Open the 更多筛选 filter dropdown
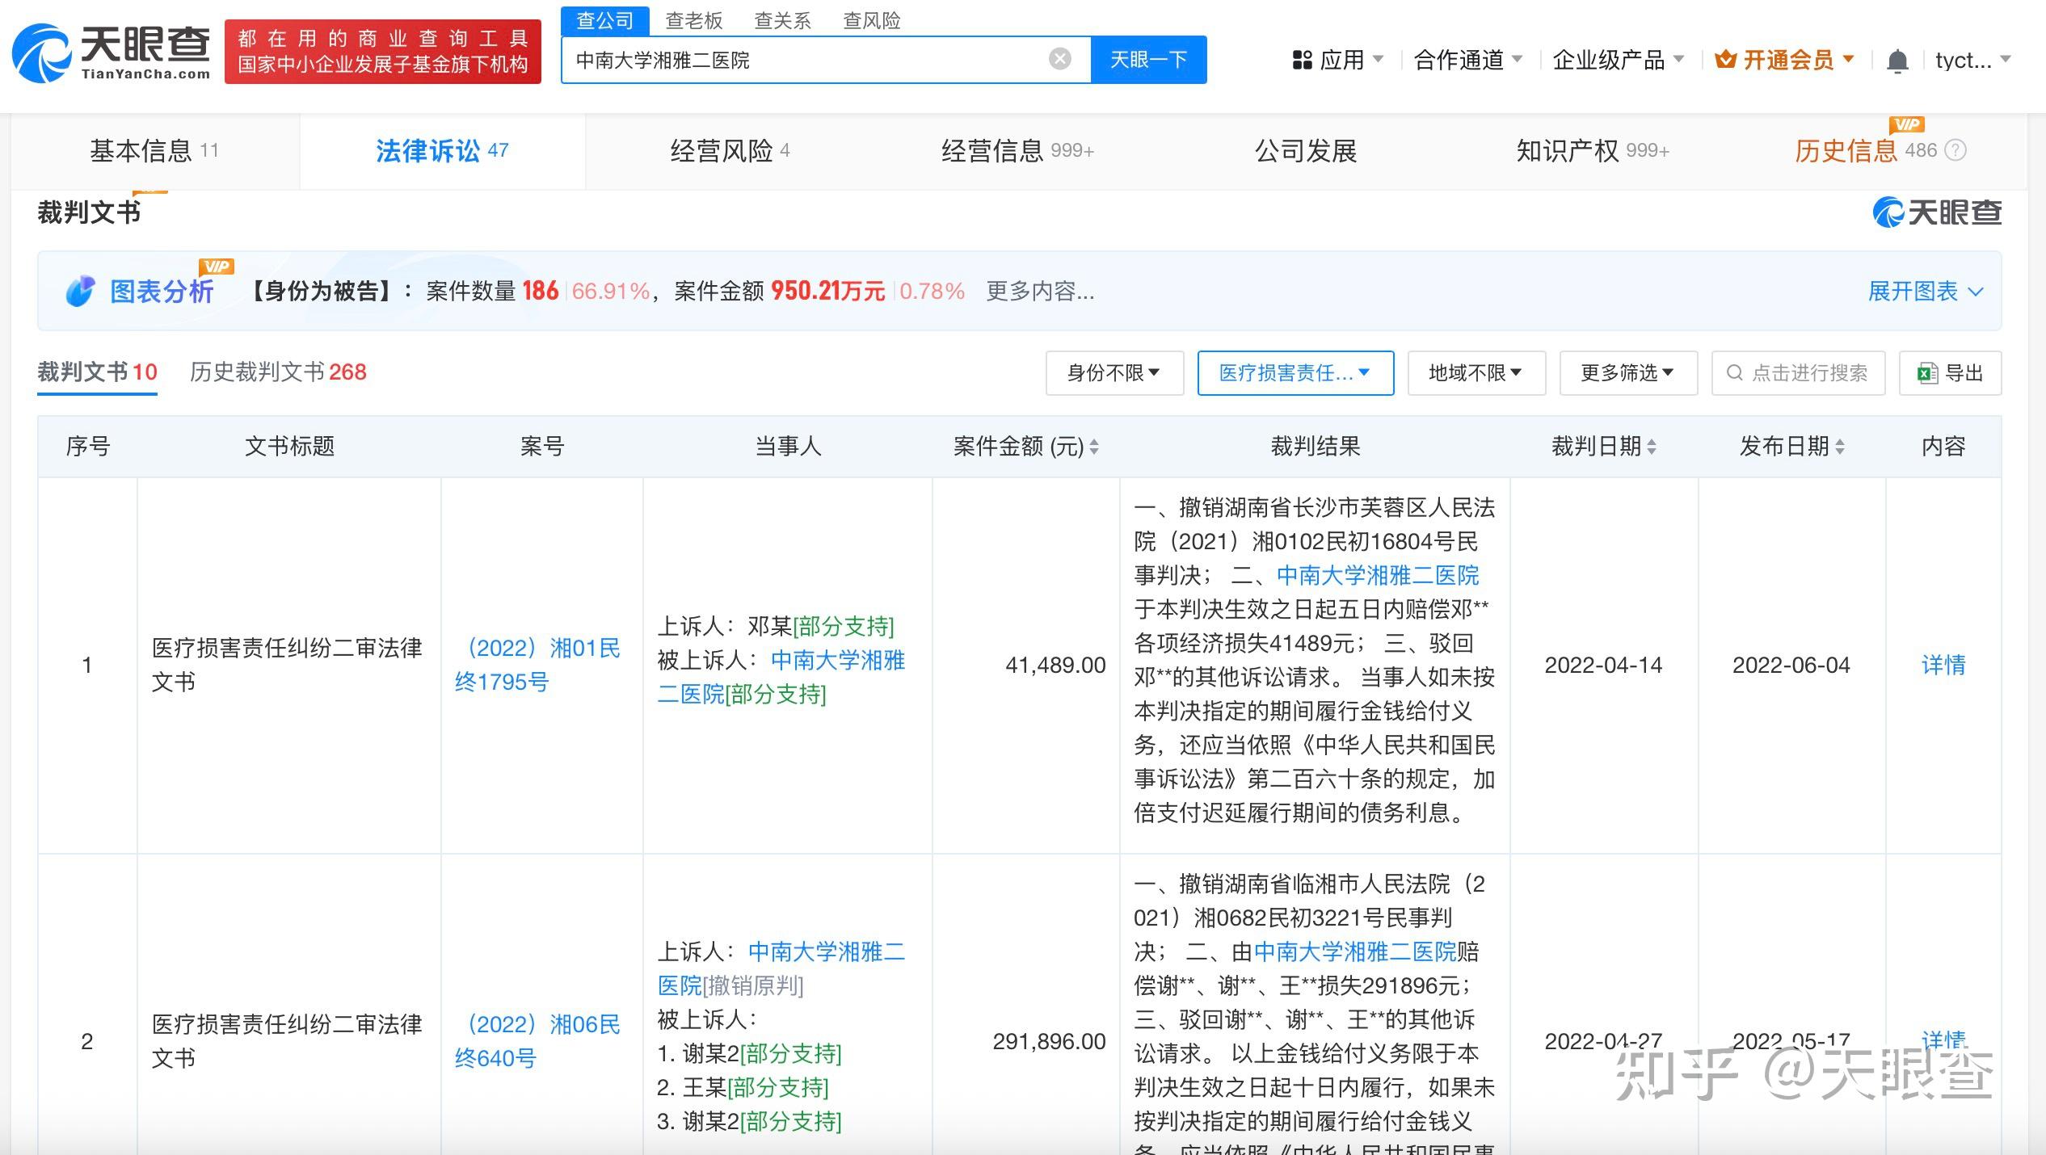Image resolution: width=2046 pixels, height=1155 pixels. pyautogui.click(x=1628, y=373)
